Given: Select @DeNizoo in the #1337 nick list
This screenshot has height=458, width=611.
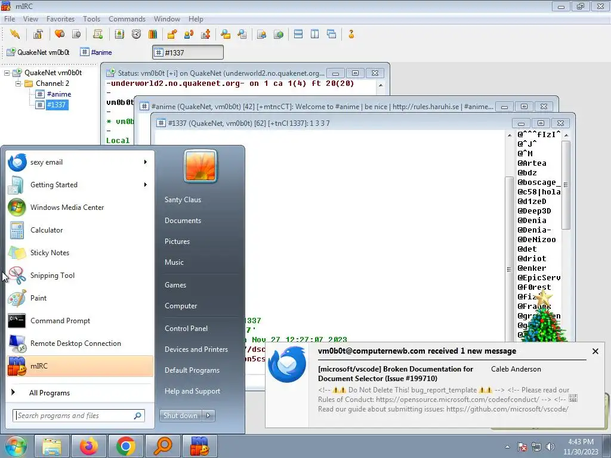Looking at the screenshot, I should (536, 240).
